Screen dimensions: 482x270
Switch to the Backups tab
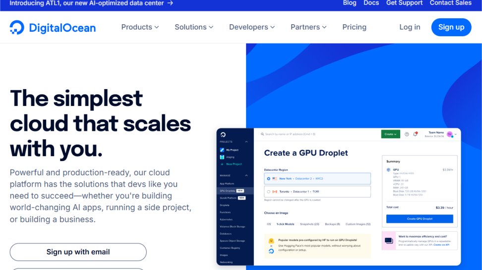[x=333, y=224]
